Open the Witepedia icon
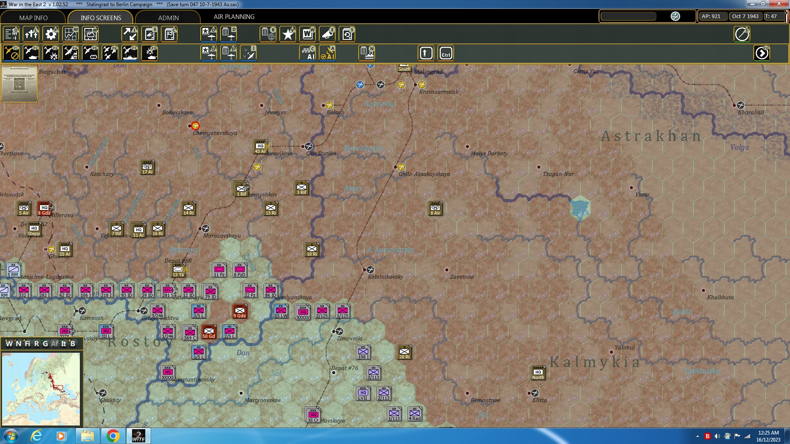The height and width of the screenshot is (444, 790). coord(307,34)
